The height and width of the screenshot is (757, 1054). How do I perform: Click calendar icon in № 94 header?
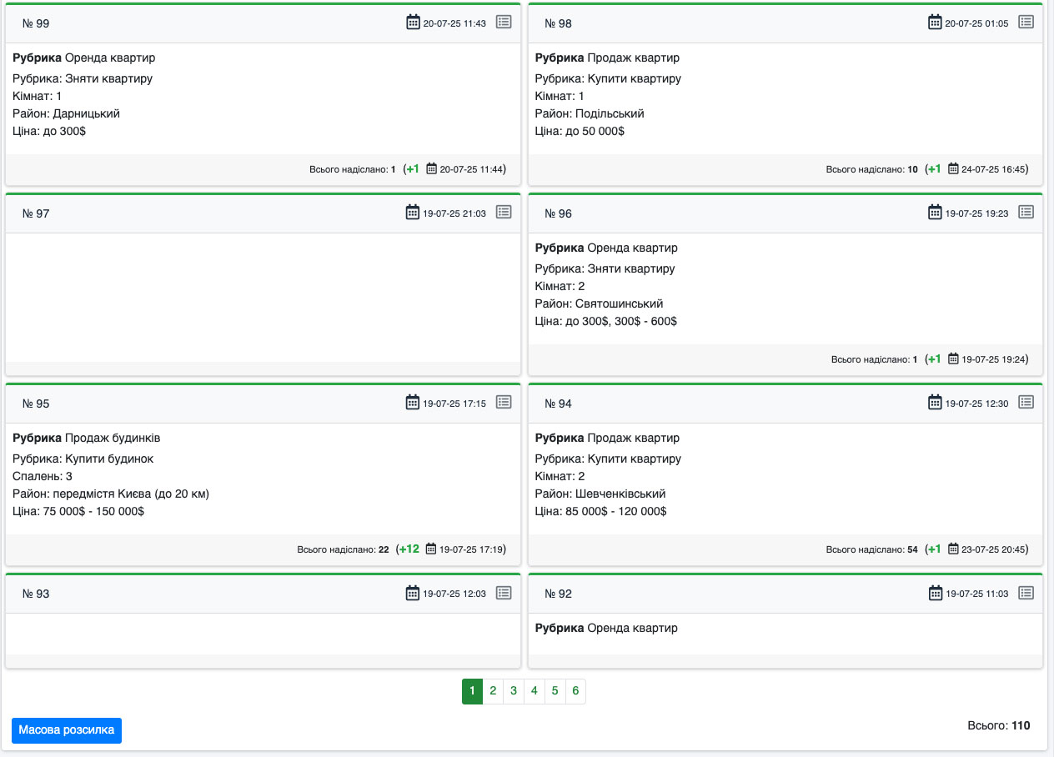pyautogui.click(x=935, y=403)
